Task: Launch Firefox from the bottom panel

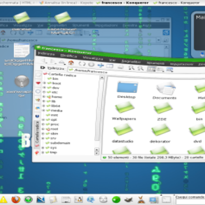Action: coord(16,199)
